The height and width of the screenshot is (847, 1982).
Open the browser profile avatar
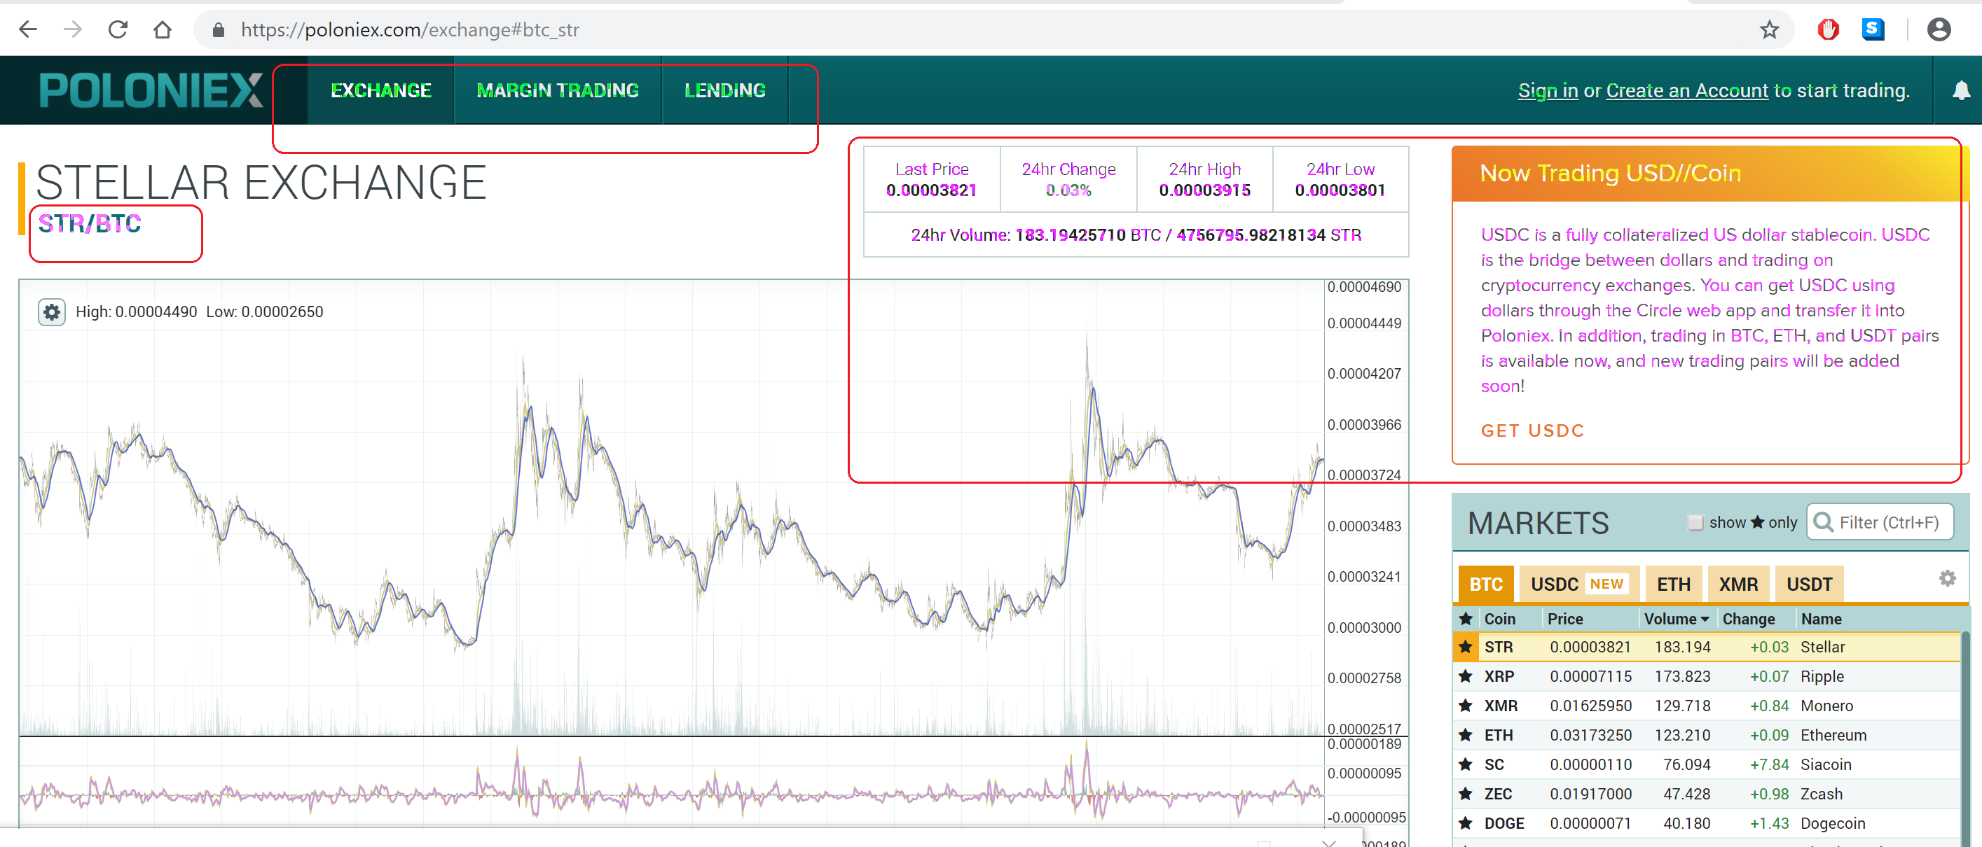tap(1938, 29)
